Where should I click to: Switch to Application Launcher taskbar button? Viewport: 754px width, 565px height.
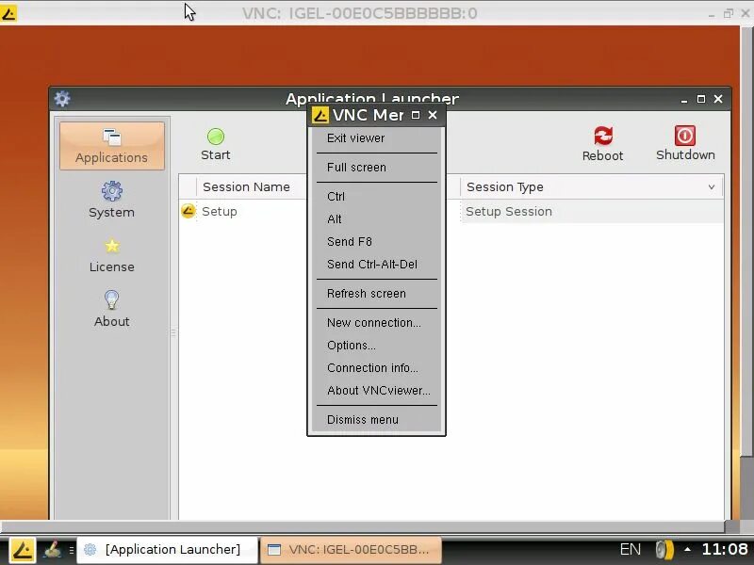click(168, 550)
